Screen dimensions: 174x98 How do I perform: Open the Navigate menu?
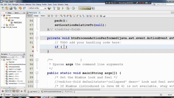(15, 4)
